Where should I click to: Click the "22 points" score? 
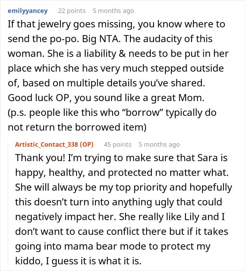71,11
